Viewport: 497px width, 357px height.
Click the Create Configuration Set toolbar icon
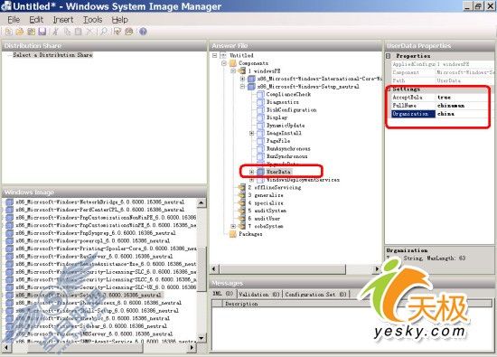click(129, 32)
